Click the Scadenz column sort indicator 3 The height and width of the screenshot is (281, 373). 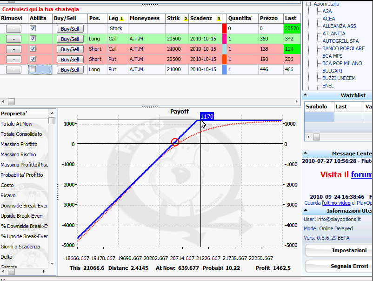[219, 19]
